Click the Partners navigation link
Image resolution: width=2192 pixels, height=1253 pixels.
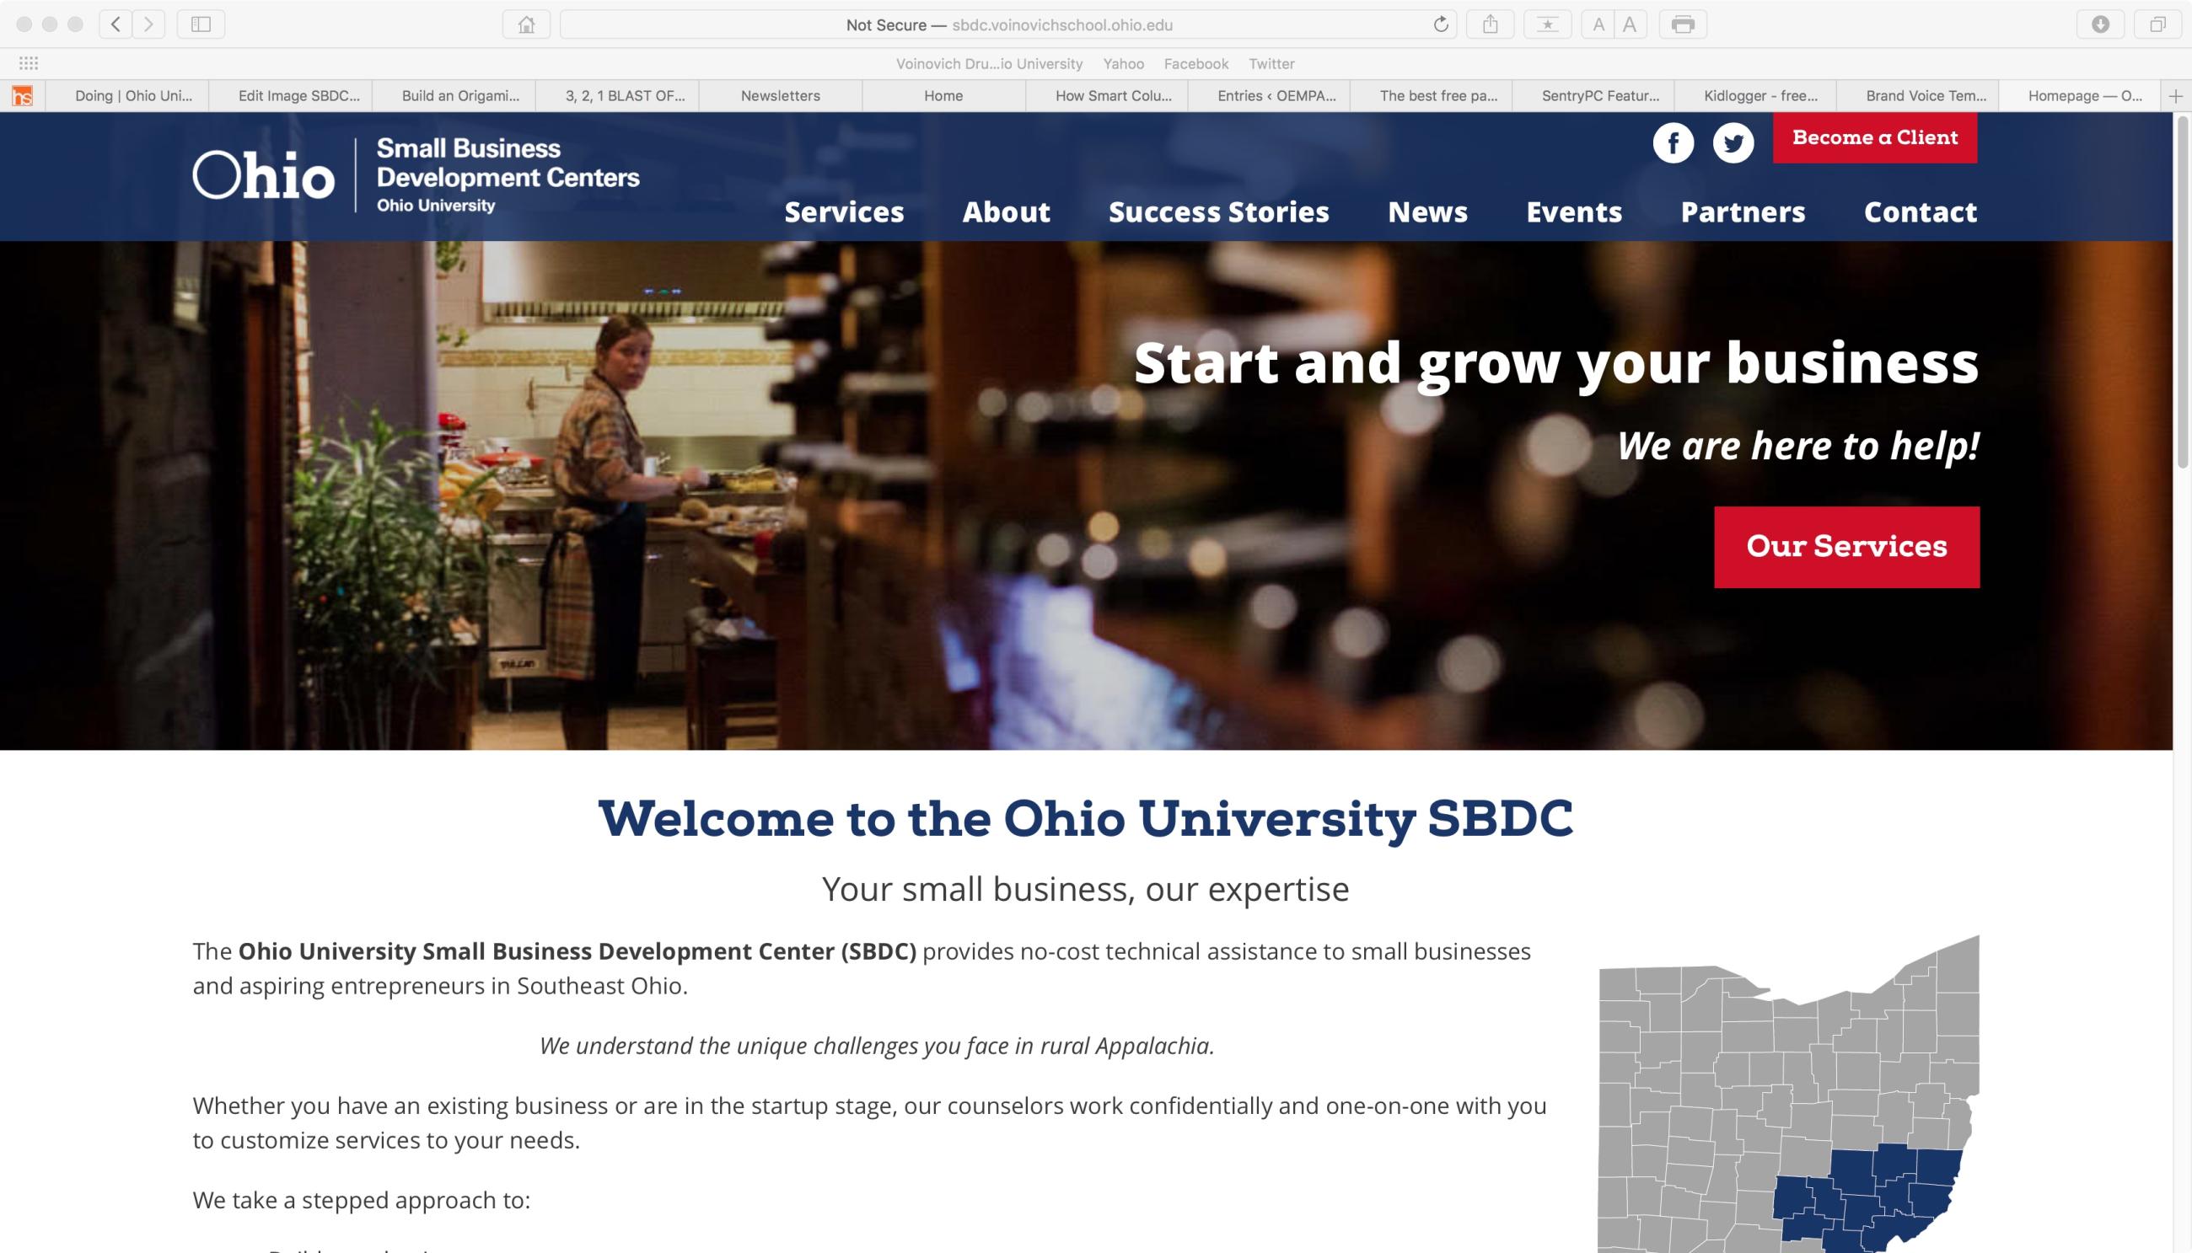[1743, 211]
